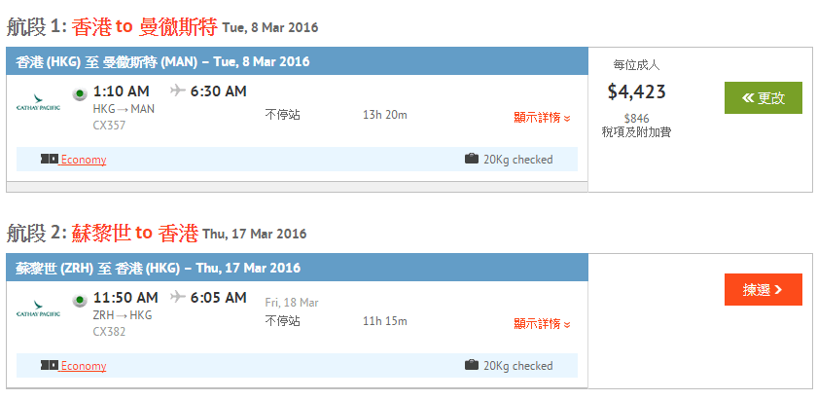
Task: Click baggage icon on segment 2 flight
Action: (x=472, y=365)
